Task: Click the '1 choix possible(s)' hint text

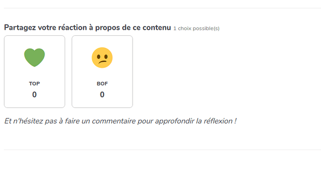Action: 196,28
